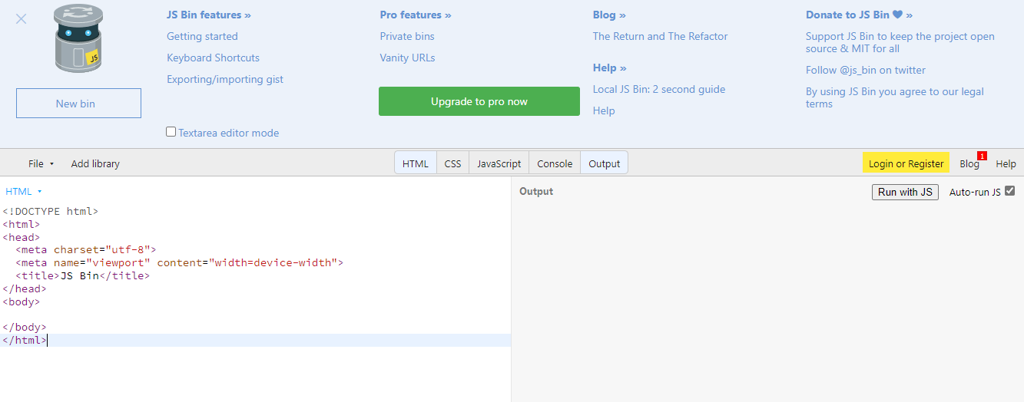
Task: Click the red Blog notification badge
Action: coord(981,156)
